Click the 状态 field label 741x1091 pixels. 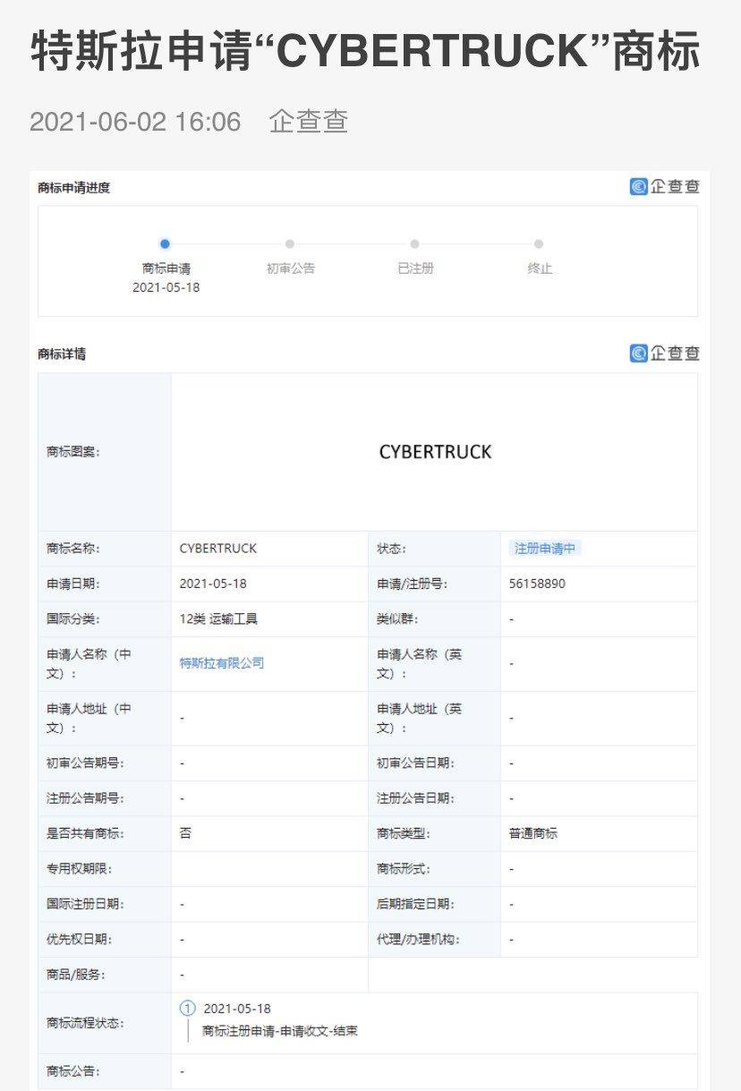tap(392, 549)
